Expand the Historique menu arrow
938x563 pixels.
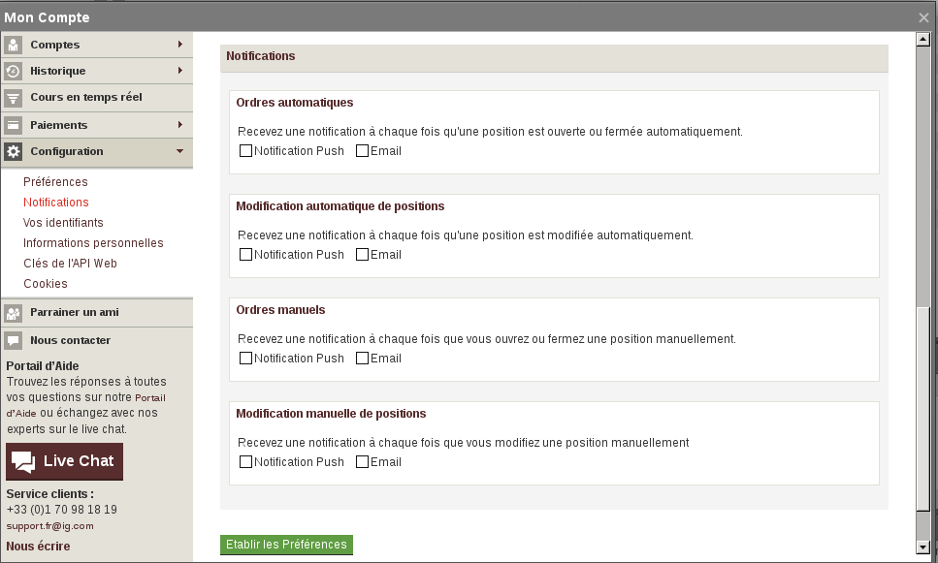pyautogui.click(x=180, y=71)
